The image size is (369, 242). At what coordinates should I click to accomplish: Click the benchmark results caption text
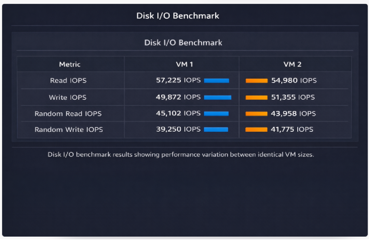pyautogui.click(x=181, y=155)
